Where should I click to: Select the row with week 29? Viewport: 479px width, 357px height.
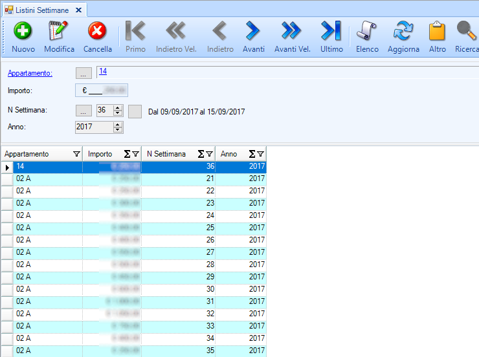[129, 277]
